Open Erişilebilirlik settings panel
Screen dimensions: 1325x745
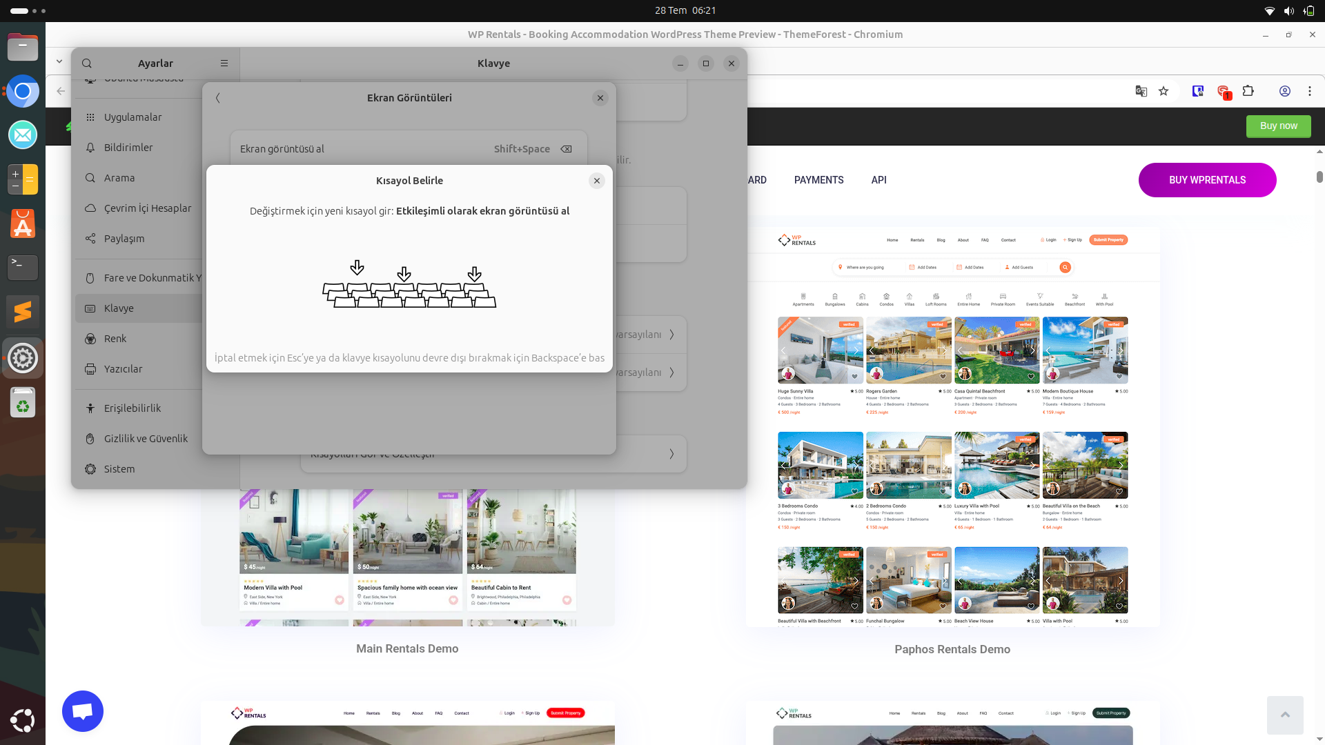[x=138, y=408]
